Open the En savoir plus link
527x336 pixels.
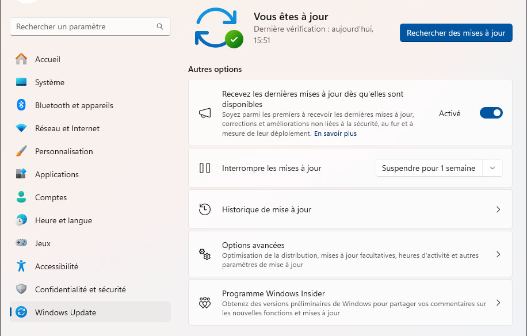pyautogui.click(x=335, y=133)
